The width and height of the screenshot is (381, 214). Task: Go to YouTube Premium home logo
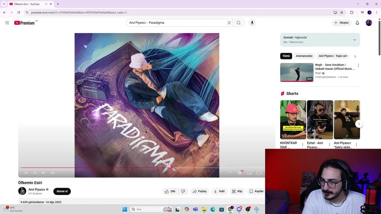point(24,23)
